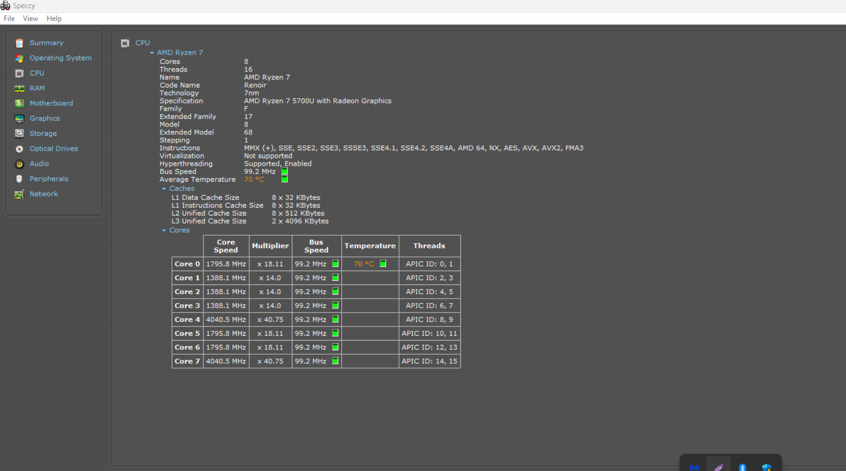Click green indicator beside Bus Speed 99.2 MHz
The width and height of the screenshot is (846, 471).
click(x=285, y=171)
